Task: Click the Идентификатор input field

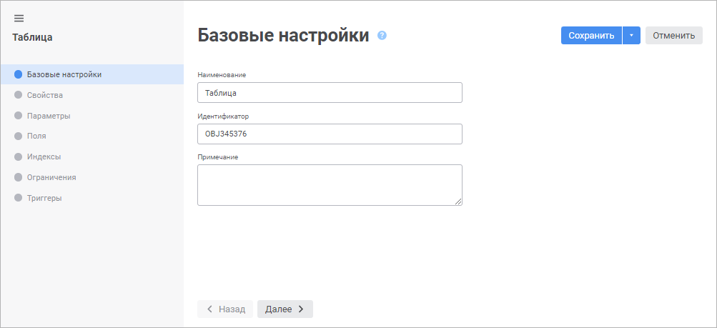Action: click(330, 134)
